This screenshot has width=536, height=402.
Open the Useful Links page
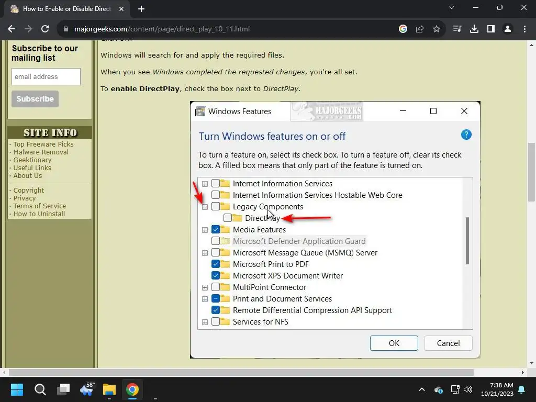[32, 168]
